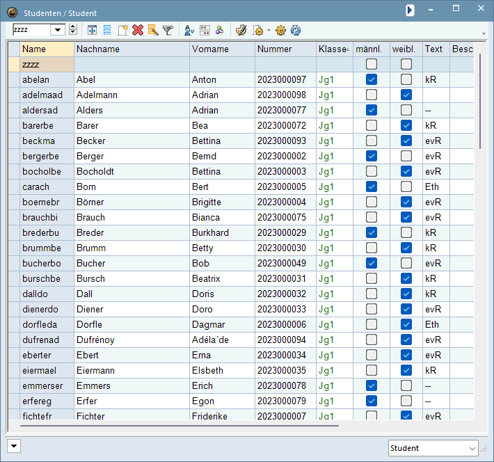Screen dimensions: 494x462
Task: Click the A-Z sort icon
Action: coord(189,30)
